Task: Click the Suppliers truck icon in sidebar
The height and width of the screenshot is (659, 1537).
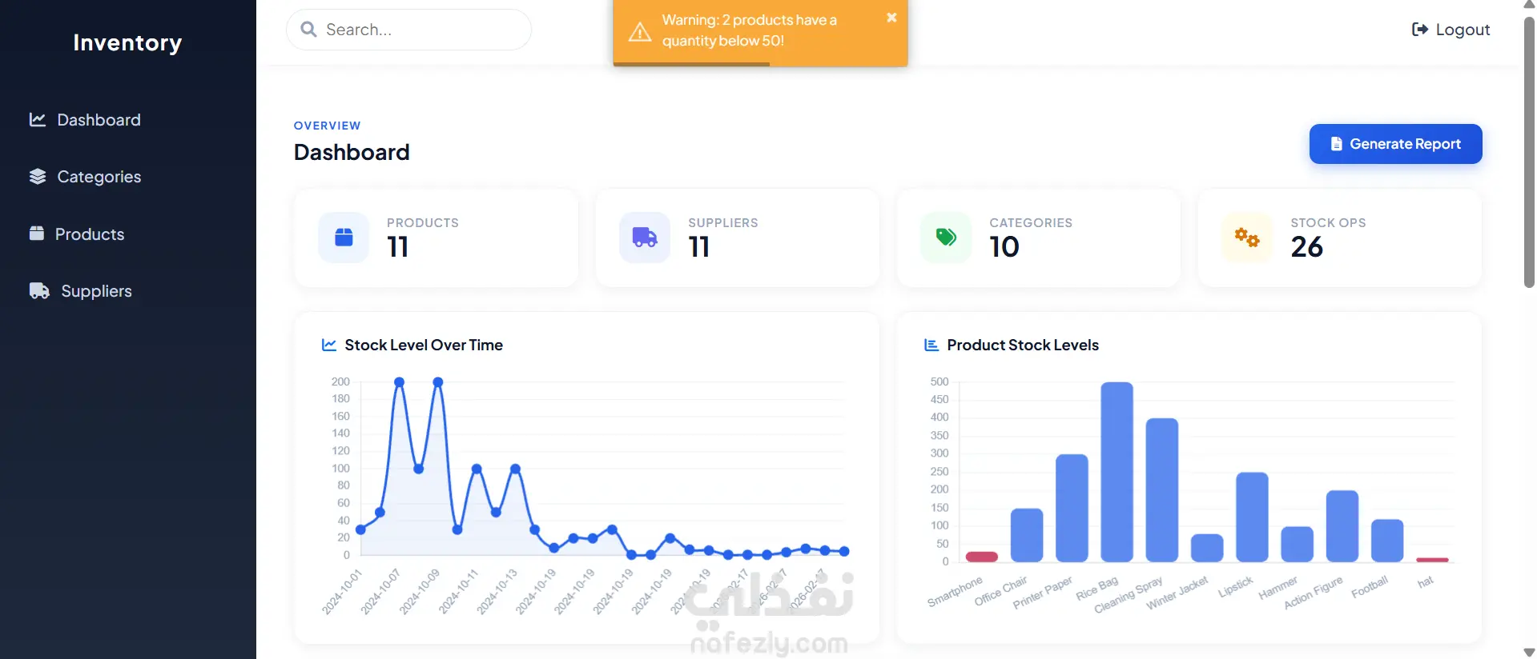Action: point(39,291)
